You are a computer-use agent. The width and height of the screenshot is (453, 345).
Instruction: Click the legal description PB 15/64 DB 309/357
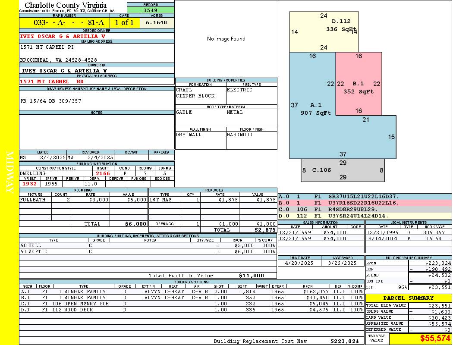(x=51, y=101)
